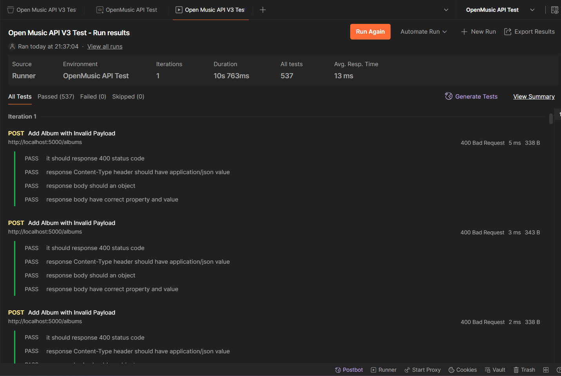Open the first Open Music API V3 Test collection tab
The height and width of the screenshot is (376, 561).
click(42, 10)
